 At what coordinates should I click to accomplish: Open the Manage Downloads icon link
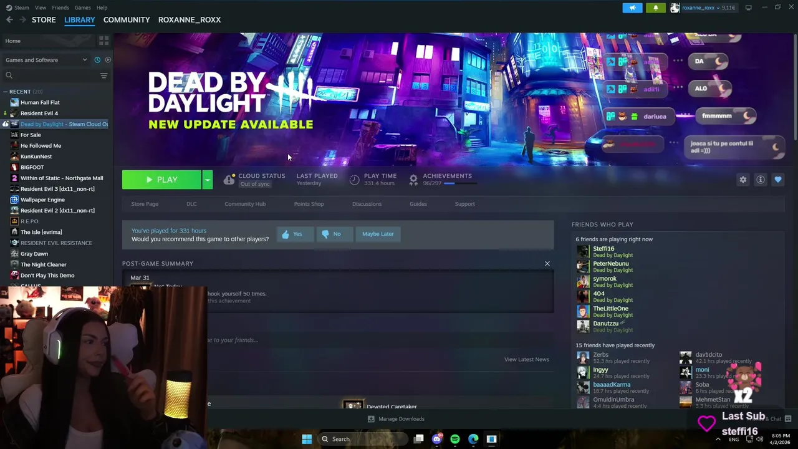(x=397, y=419)
